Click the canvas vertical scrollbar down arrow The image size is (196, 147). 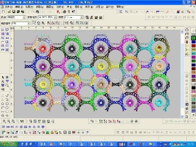[x=182, y=117]
